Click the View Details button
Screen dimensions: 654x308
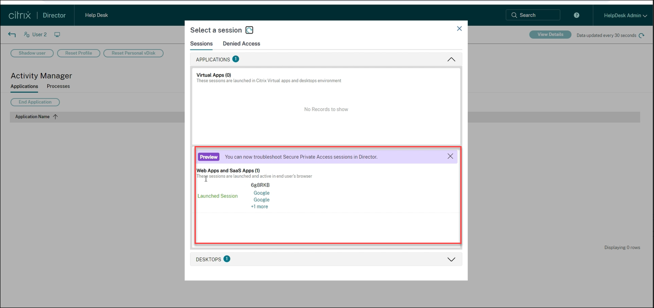pyautogui.click(x=550, y=35)
